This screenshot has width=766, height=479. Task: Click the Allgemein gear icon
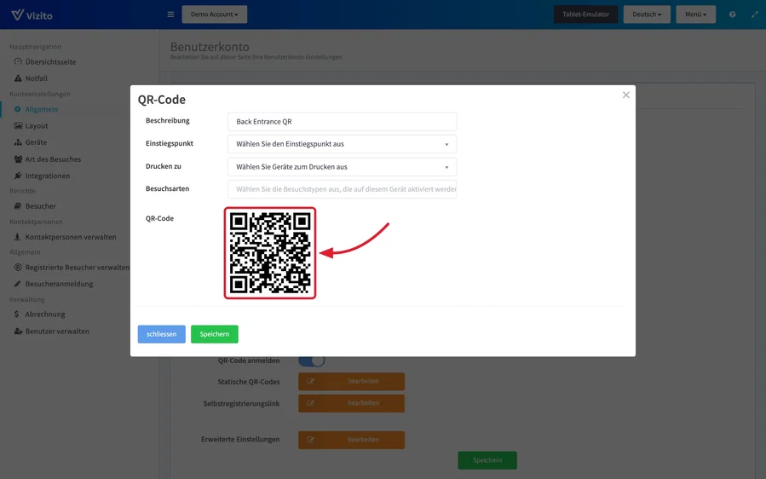tap(18, 109)
